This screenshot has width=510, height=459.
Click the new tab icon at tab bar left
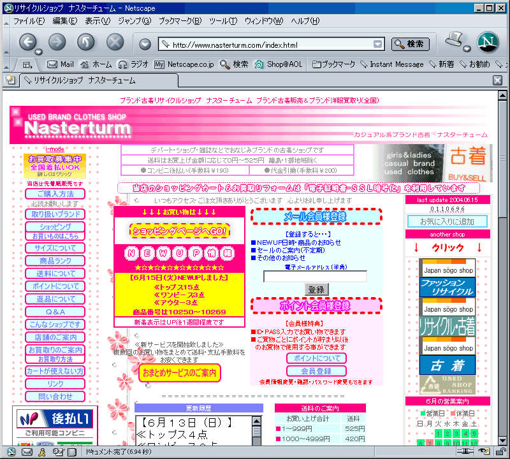pyautogui.click(x=11, y=80)
